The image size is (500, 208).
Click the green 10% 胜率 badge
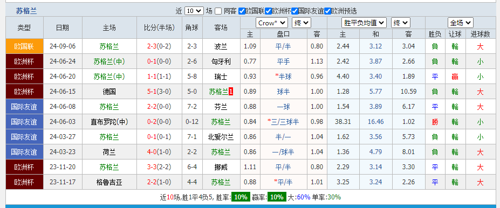(241, 197)
